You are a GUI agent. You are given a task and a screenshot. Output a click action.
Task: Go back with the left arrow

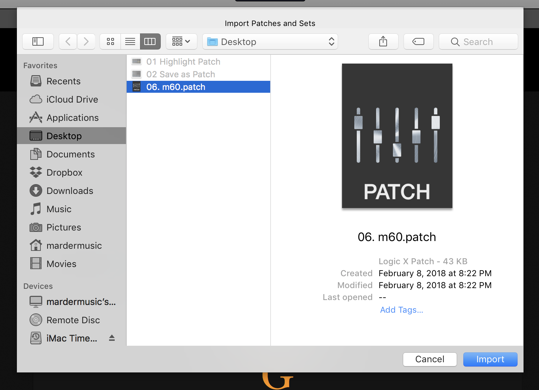click(x=68, y=41)
